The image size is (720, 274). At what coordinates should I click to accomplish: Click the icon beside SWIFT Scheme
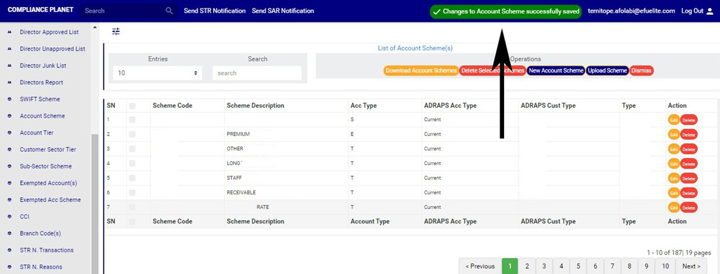click(x=10, y=99)
